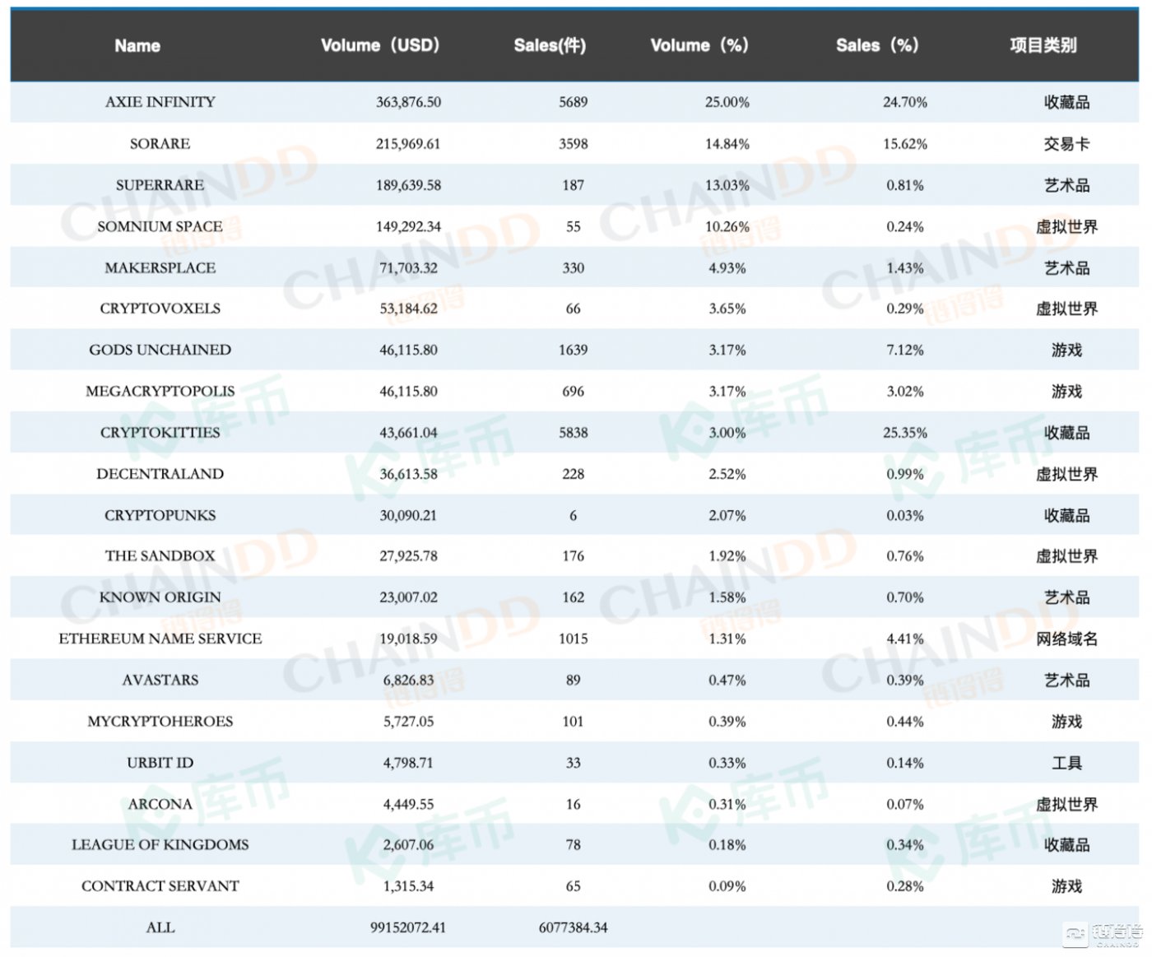Click the sales count 3598
The width and height of the screenshot is (1152, 957).
coord(574,143)
